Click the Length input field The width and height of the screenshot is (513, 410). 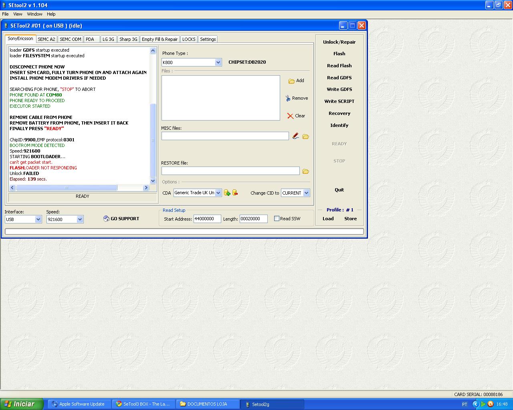point(254,219)
